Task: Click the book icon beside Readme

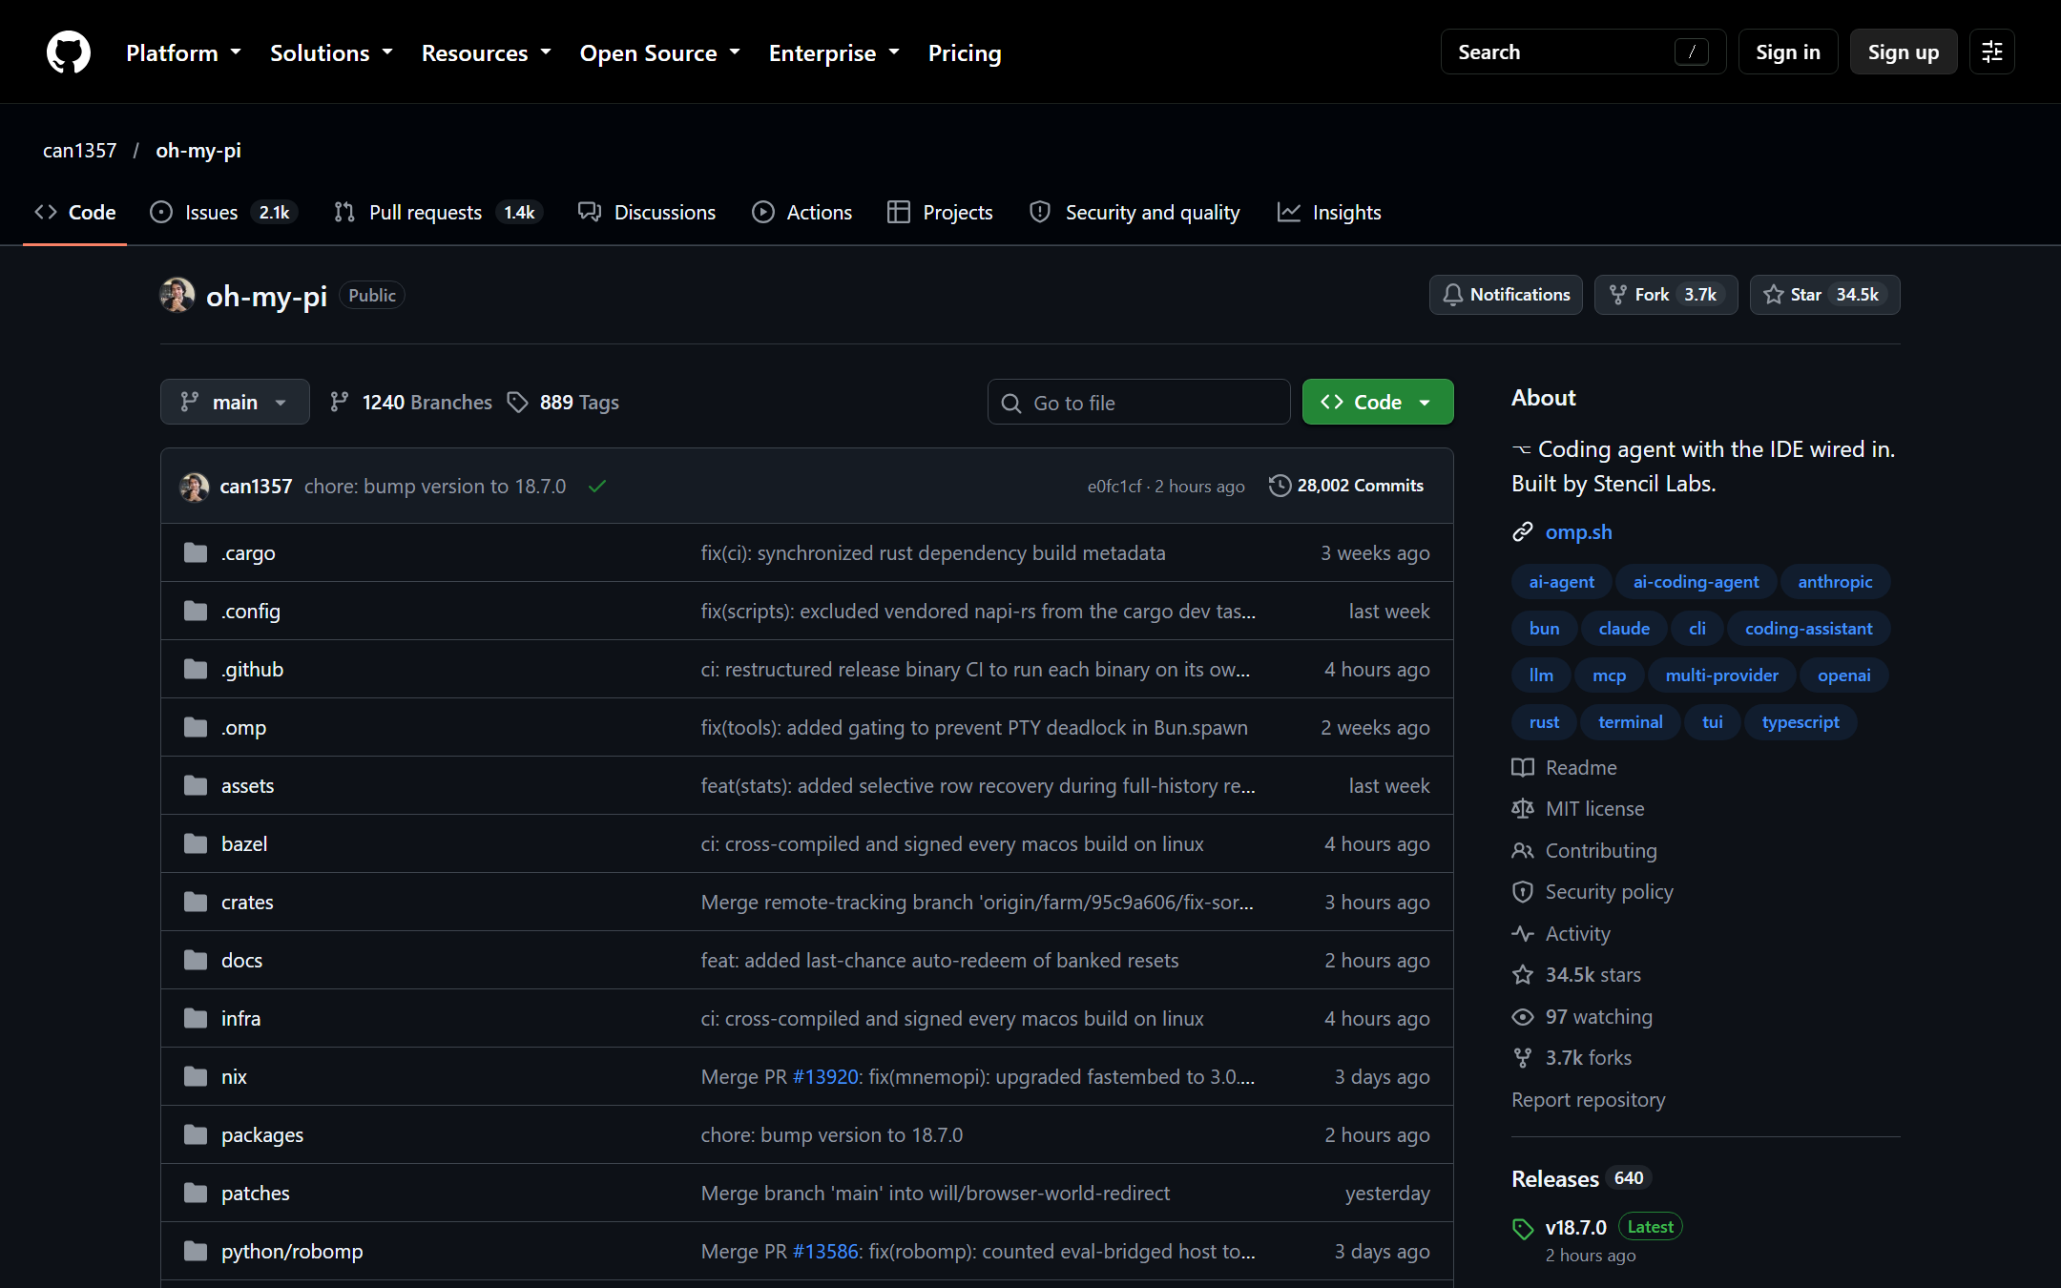Action: 1523,768
